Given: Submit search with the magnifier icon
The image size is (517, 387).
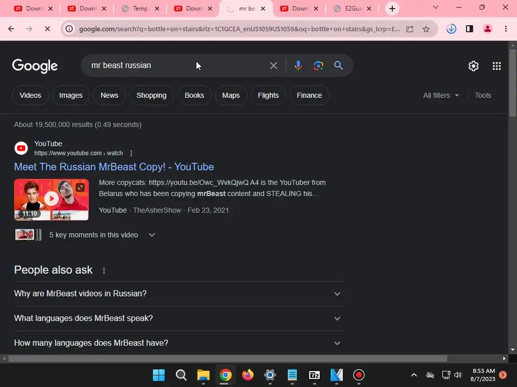Looking at the screenshot, I should [x=338, y=65].
